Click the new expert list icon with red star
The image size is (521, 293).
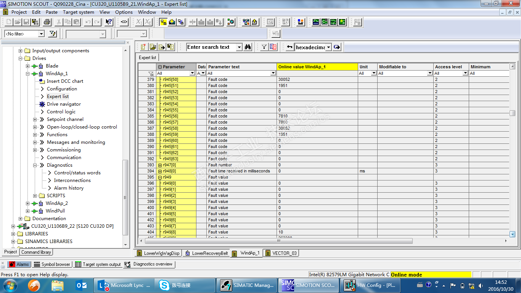[144, 47]
